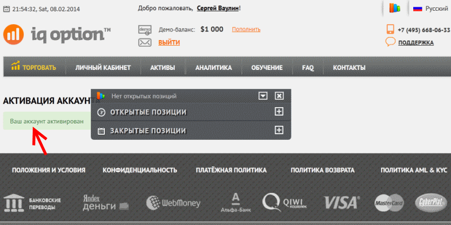Viewport: 451px width, 225px height.
Task: Open the envelope messages icon
Action: click(x=145, y=43)
